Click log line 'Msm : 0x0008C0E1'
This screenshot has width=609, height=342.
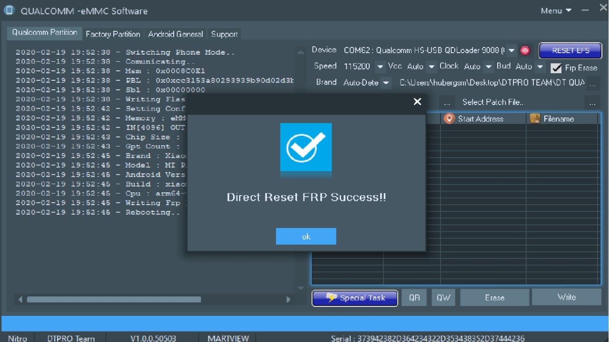coord(110,71)
